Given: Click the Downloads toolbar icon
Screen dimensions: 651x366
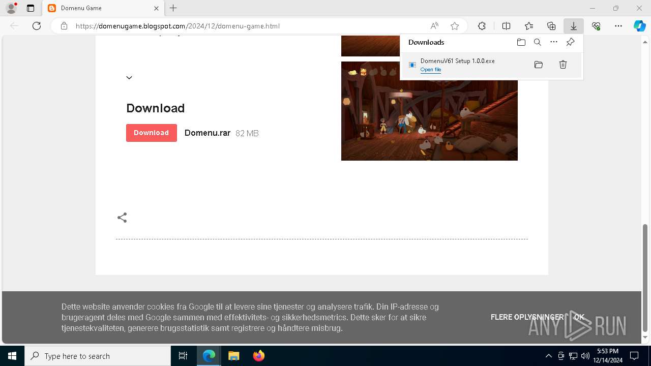Looking at the screenshot, I should (x=574, y=26).
